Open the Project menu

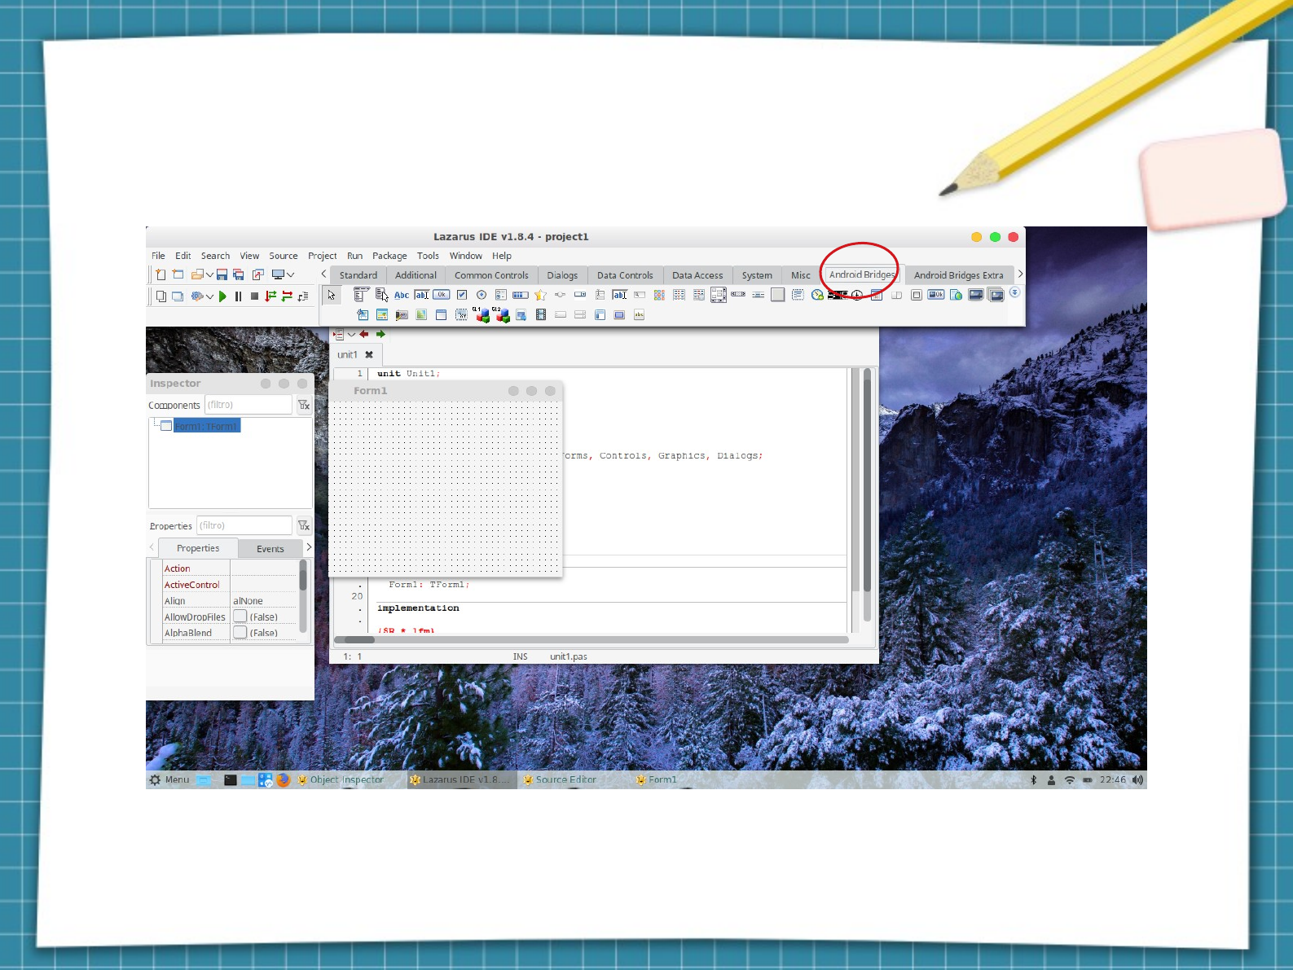322,256
